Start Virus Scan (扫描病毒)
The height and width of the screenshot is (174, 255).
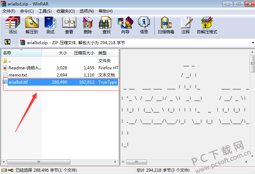click(x=166, y=25)
